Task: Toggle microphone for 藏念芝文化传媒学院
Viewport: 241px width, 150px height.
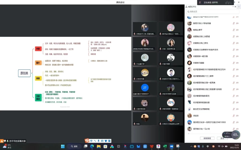Action: coord(234,109)
